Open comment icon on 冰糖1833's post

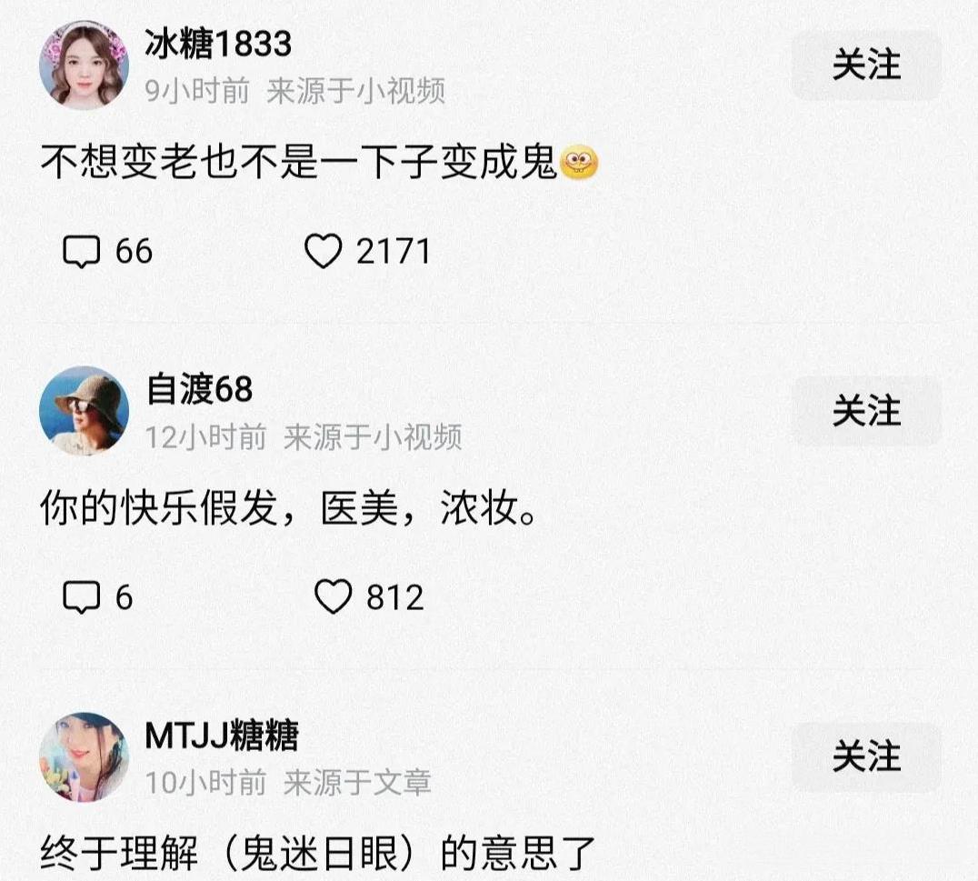pos(81,252)
